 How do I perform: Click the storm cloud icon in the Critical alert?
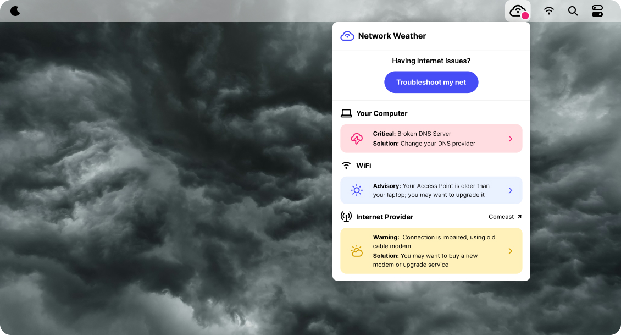[x=356, y=138]
